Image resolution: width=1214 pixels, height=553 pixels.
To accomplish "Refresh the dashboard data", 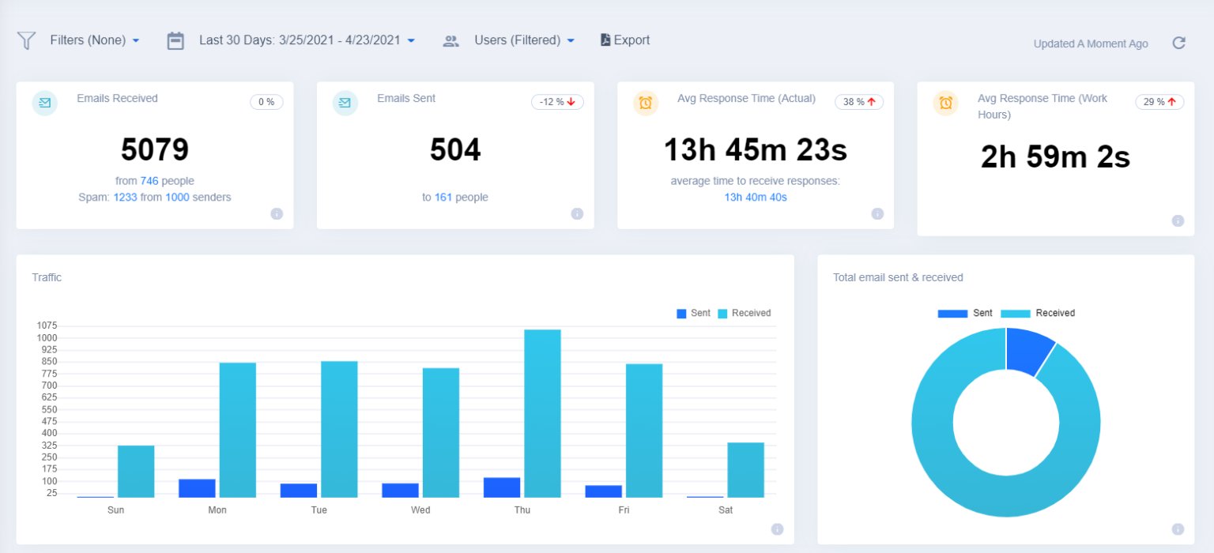I will (x=1178, y=44).
